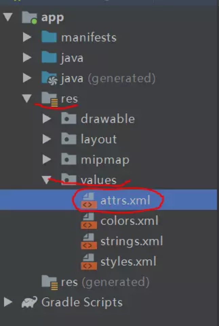
Task: Select the Gradle Scripts label
Action: pyautogui.click(x=82, y=302)
